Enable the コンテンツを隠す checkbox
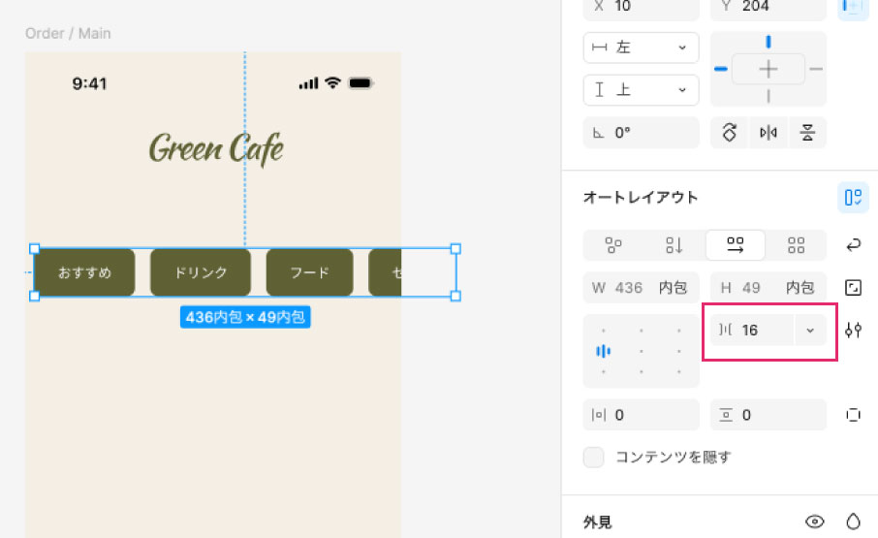Viewport: 878px width, 538px height. click(593, 457)
